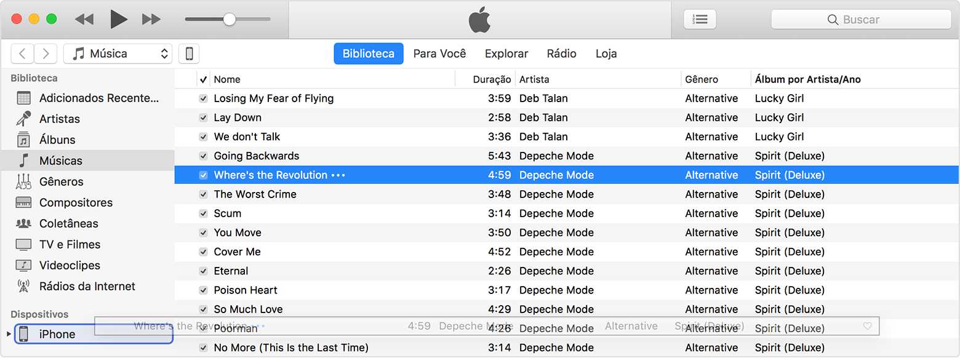Expand the iPhone device disclosure triangle
The width and height of the screenshot is (960, 358).
pos(9,334)
